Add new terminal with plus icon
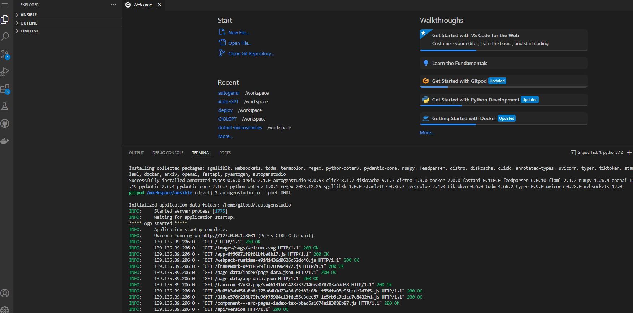Image resolution: width=633 pixels, height=313 pixels. (x=629, y=153)
